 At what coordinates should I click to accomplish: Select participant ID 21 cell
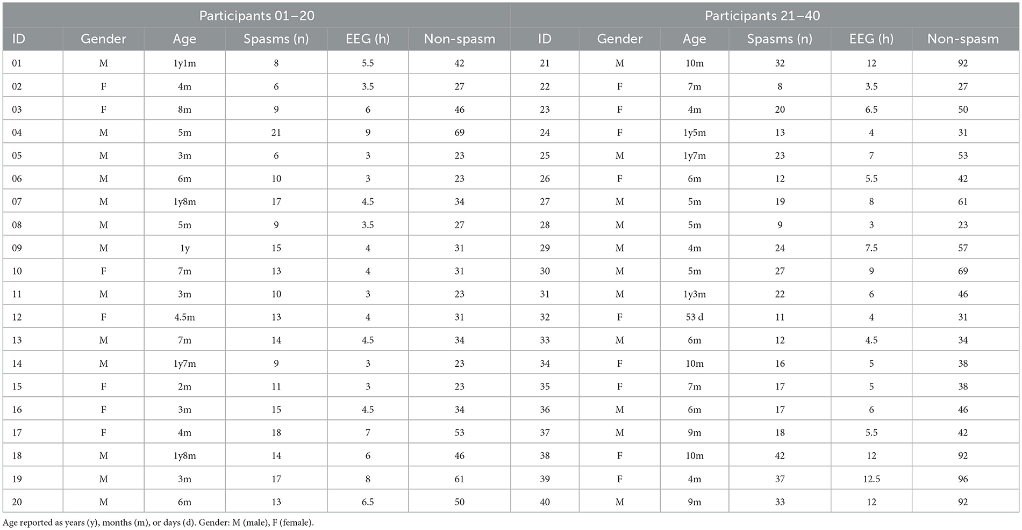click(x=545, y=63)
